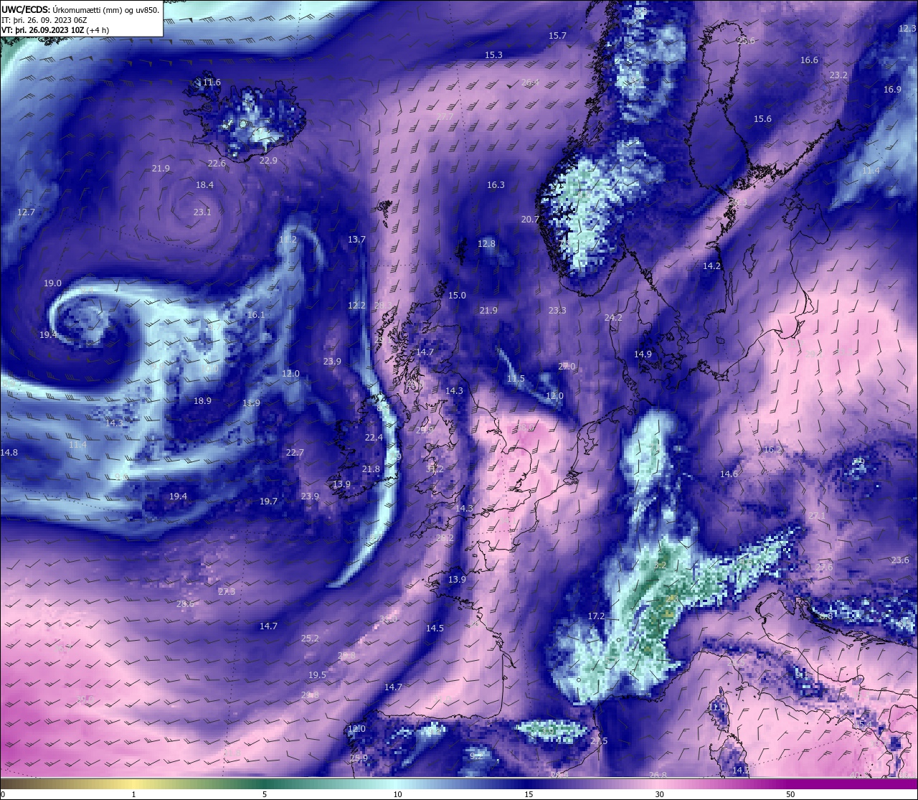This screenshot has height=800, width=918.
Task: Click the 25.2 value in the Bay of Biscay
Action: point(310,639)
